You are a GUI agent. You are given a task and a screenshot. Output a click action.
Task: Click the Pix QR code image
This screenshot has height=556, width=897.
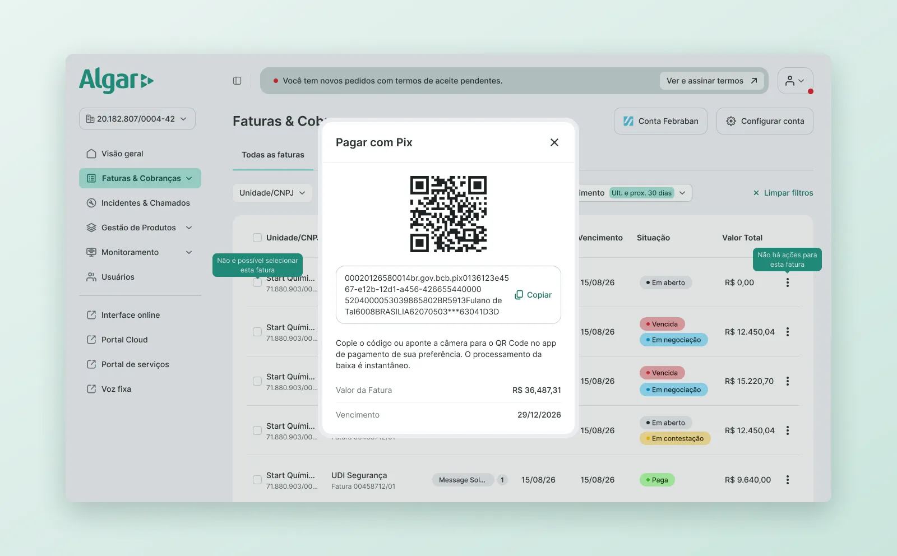[449, 214]
